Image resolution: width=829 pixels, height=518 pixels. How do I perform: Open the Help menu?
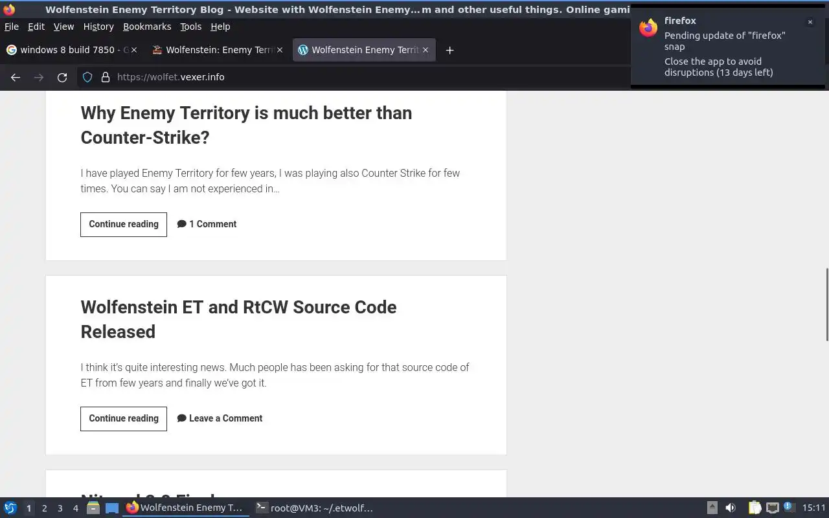(x=220, y=27)
